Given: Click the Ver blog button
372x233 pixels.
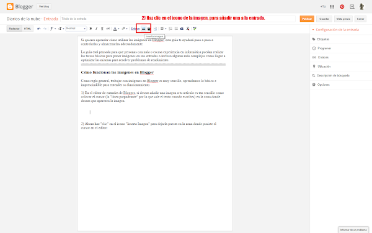Looking at the screenshot, I should [44, 7].
